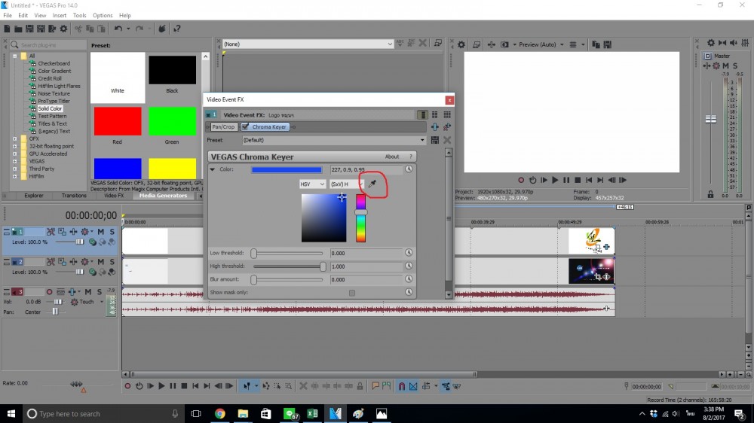
Task: Toggle the Chroma Keyer enable checkbox
Action: coord(245,126)
